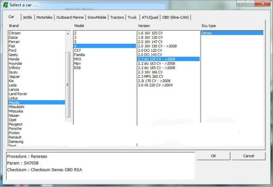Pick Kia from Brand list
The width and height of the screenshot is (273, 187).
pos(37,81)
